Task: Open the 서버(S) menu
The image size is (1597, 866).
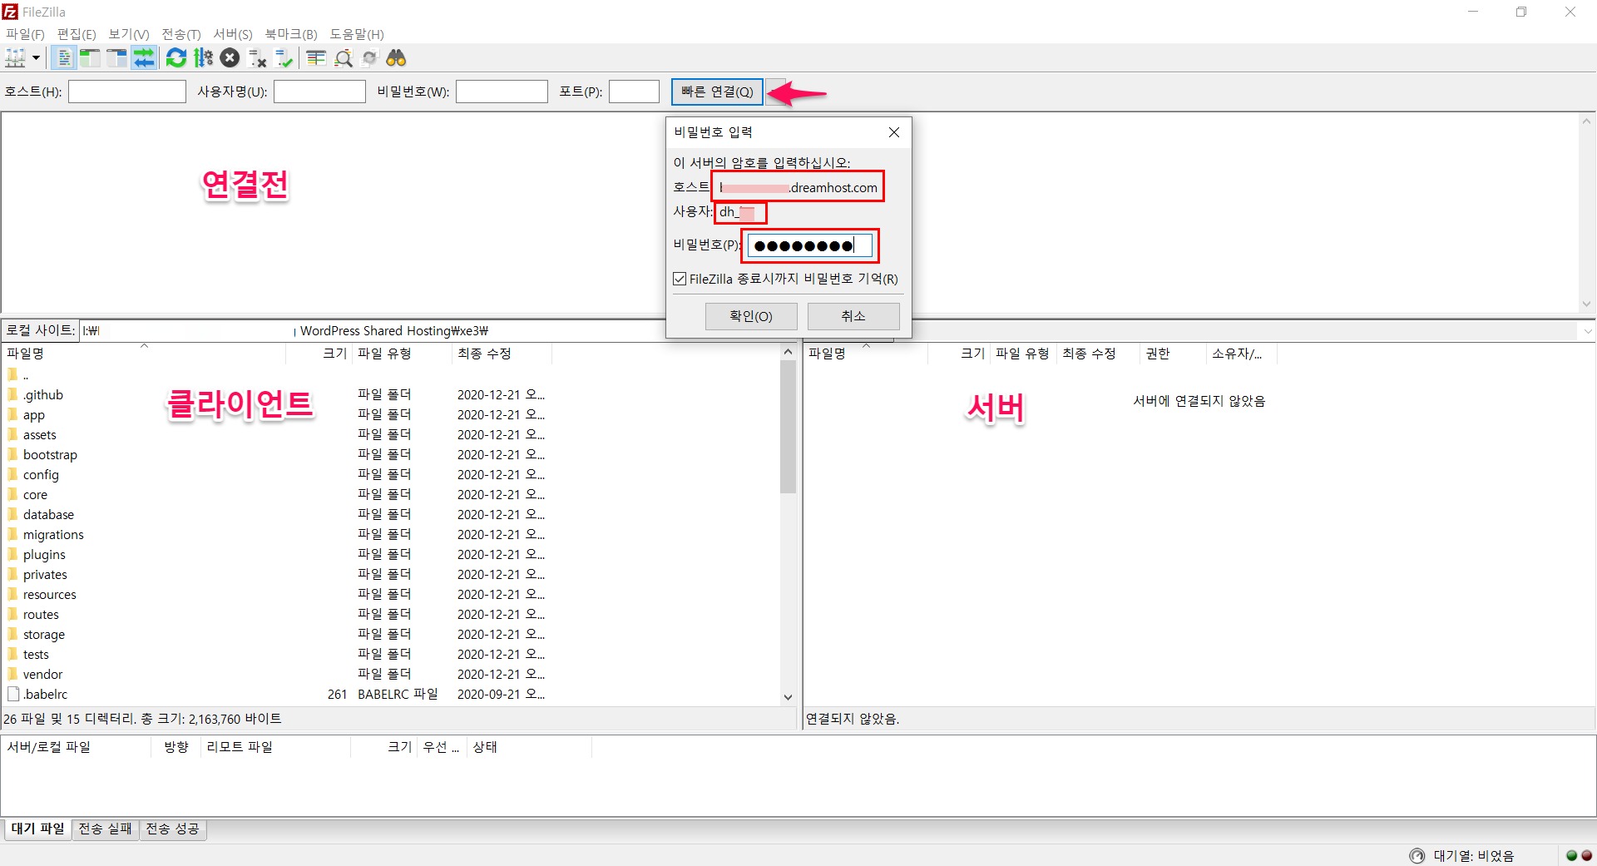Action: pos(233,34)
